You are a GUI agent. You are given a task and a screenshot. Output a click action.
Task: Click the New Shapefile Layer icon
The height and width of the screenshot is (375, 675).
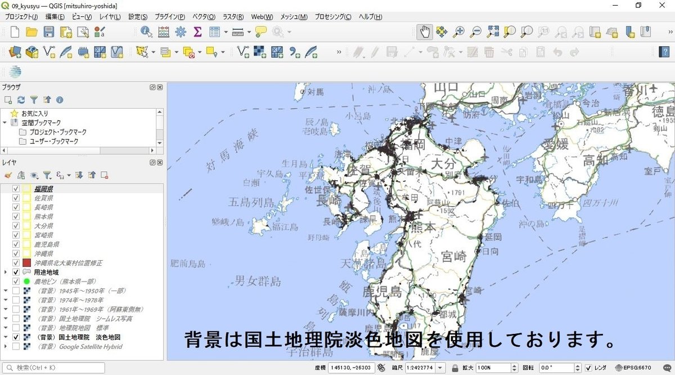[49, 52]
